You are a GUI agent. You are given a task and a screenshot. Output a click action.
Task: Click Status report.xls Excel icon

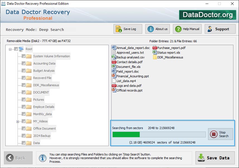[x=155, y=53]
